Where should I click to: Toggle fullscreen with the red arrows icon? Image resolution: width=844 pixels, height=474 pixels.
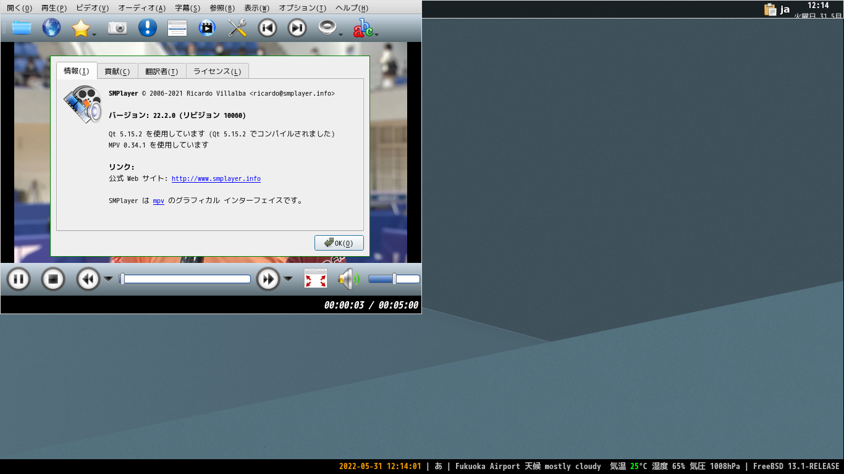[316, 280]
